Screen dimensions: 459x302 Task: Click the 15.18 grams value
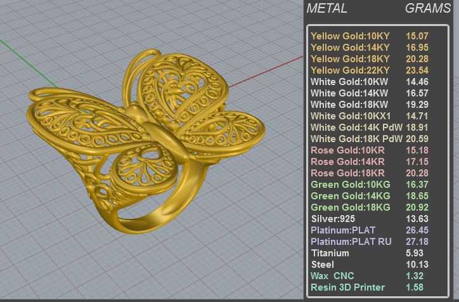tap(417, 150)
